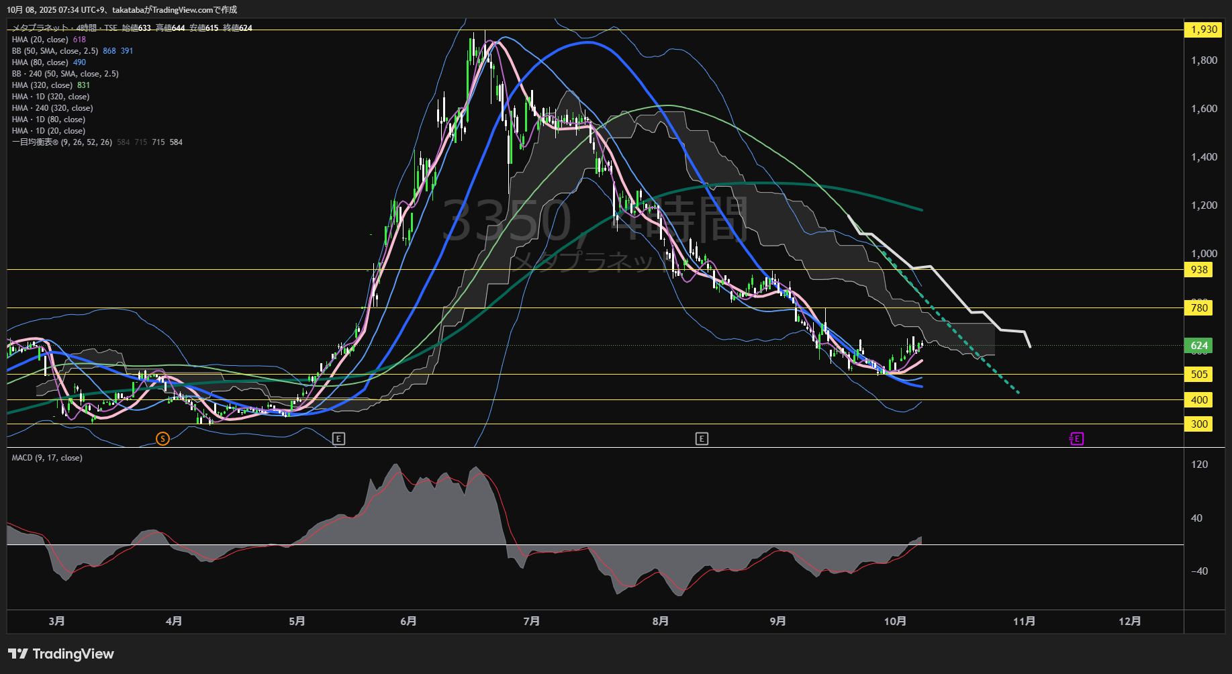Screen dimensions: 1232x674
Task: Click the メタプラネット symbol title in legend
Action: pos(40,28)
